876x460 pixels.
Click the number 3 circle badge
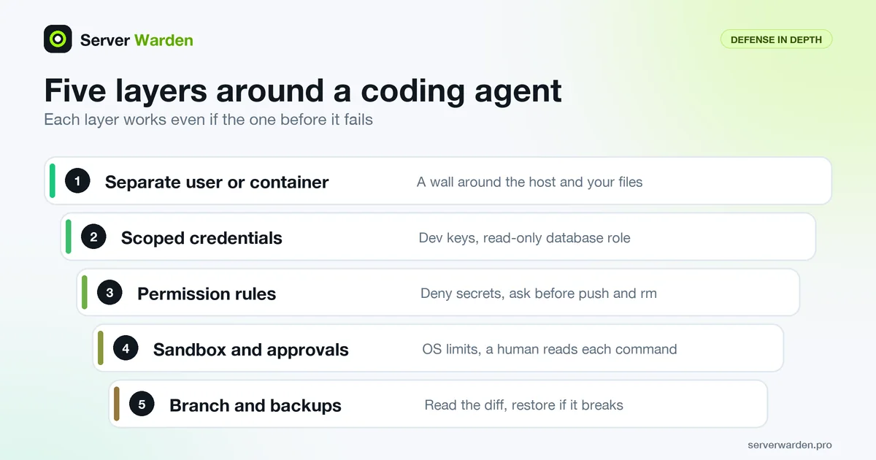109,293
